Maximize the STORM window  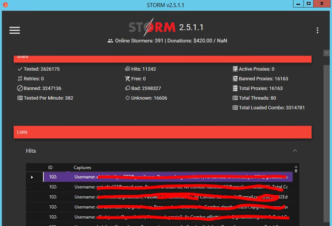(x=309, y=4)
